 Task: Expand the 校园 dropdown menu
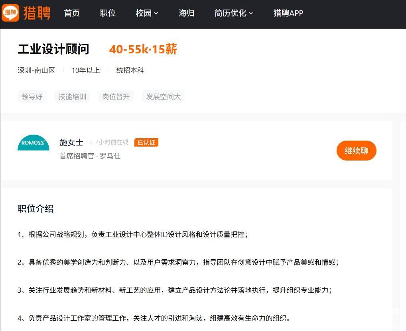coord(147,13)
